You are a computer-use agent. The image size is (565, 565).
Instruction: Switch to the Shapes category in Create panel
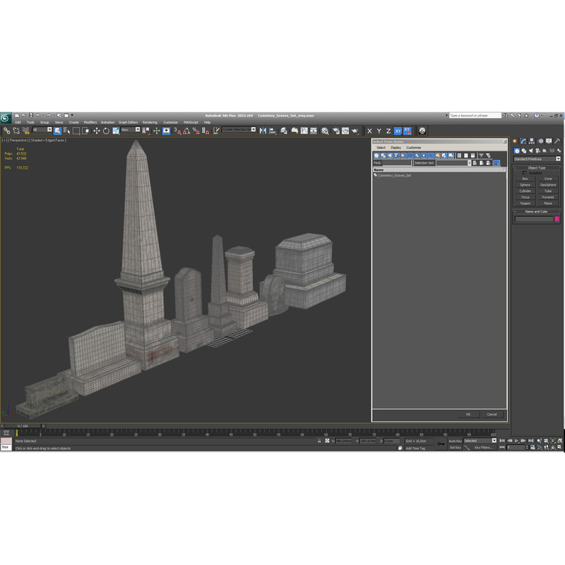tap(523, 150)
